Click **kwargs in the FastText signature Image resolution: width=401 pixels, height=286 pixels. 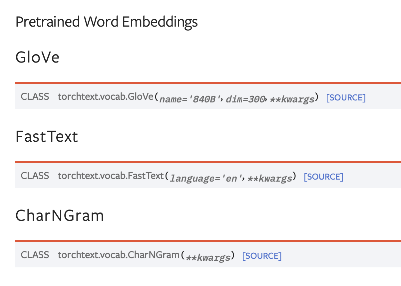tap(270, 178)
